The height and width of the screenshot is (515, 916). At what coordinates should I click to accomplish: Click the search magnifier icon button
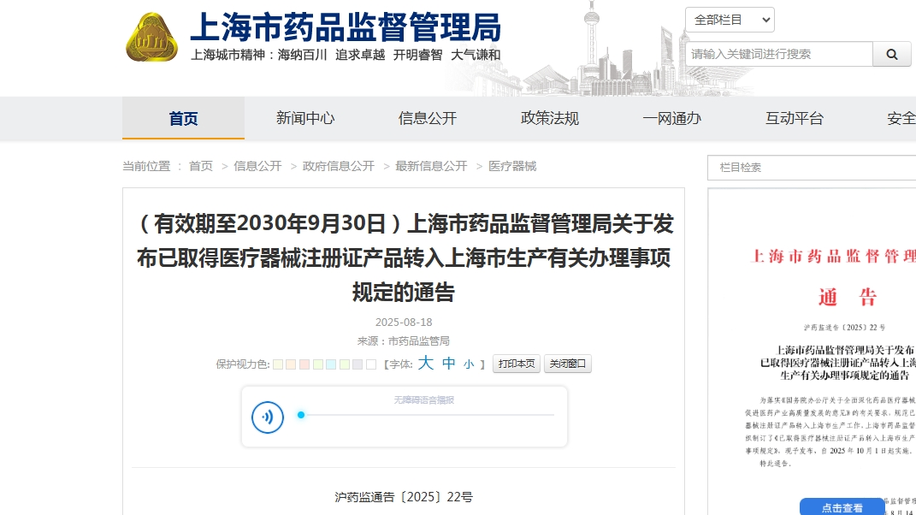click(892, 54)
